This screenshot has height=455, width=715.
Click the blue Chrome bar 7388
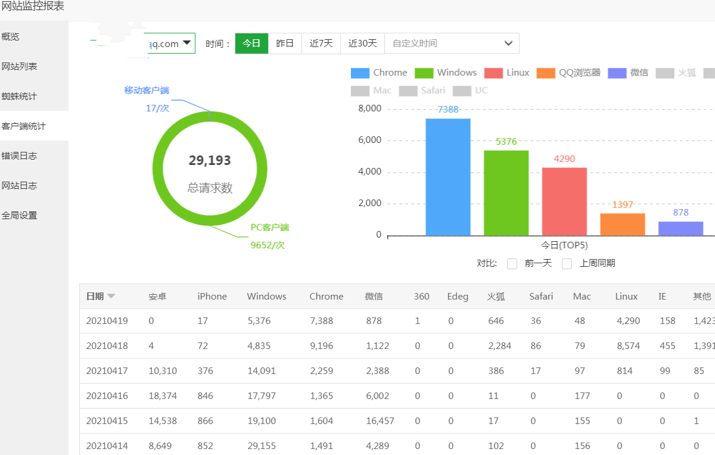[x=448, y=177]
